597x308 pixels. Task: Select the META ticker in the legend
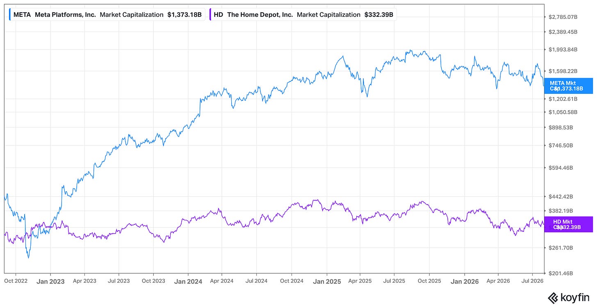click(22, 15)
